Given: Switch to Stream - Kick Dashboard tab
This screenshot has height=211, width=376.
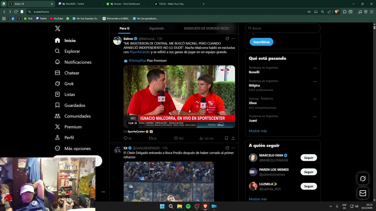Looking at the screenshot, I should click(x=127, y=4).
